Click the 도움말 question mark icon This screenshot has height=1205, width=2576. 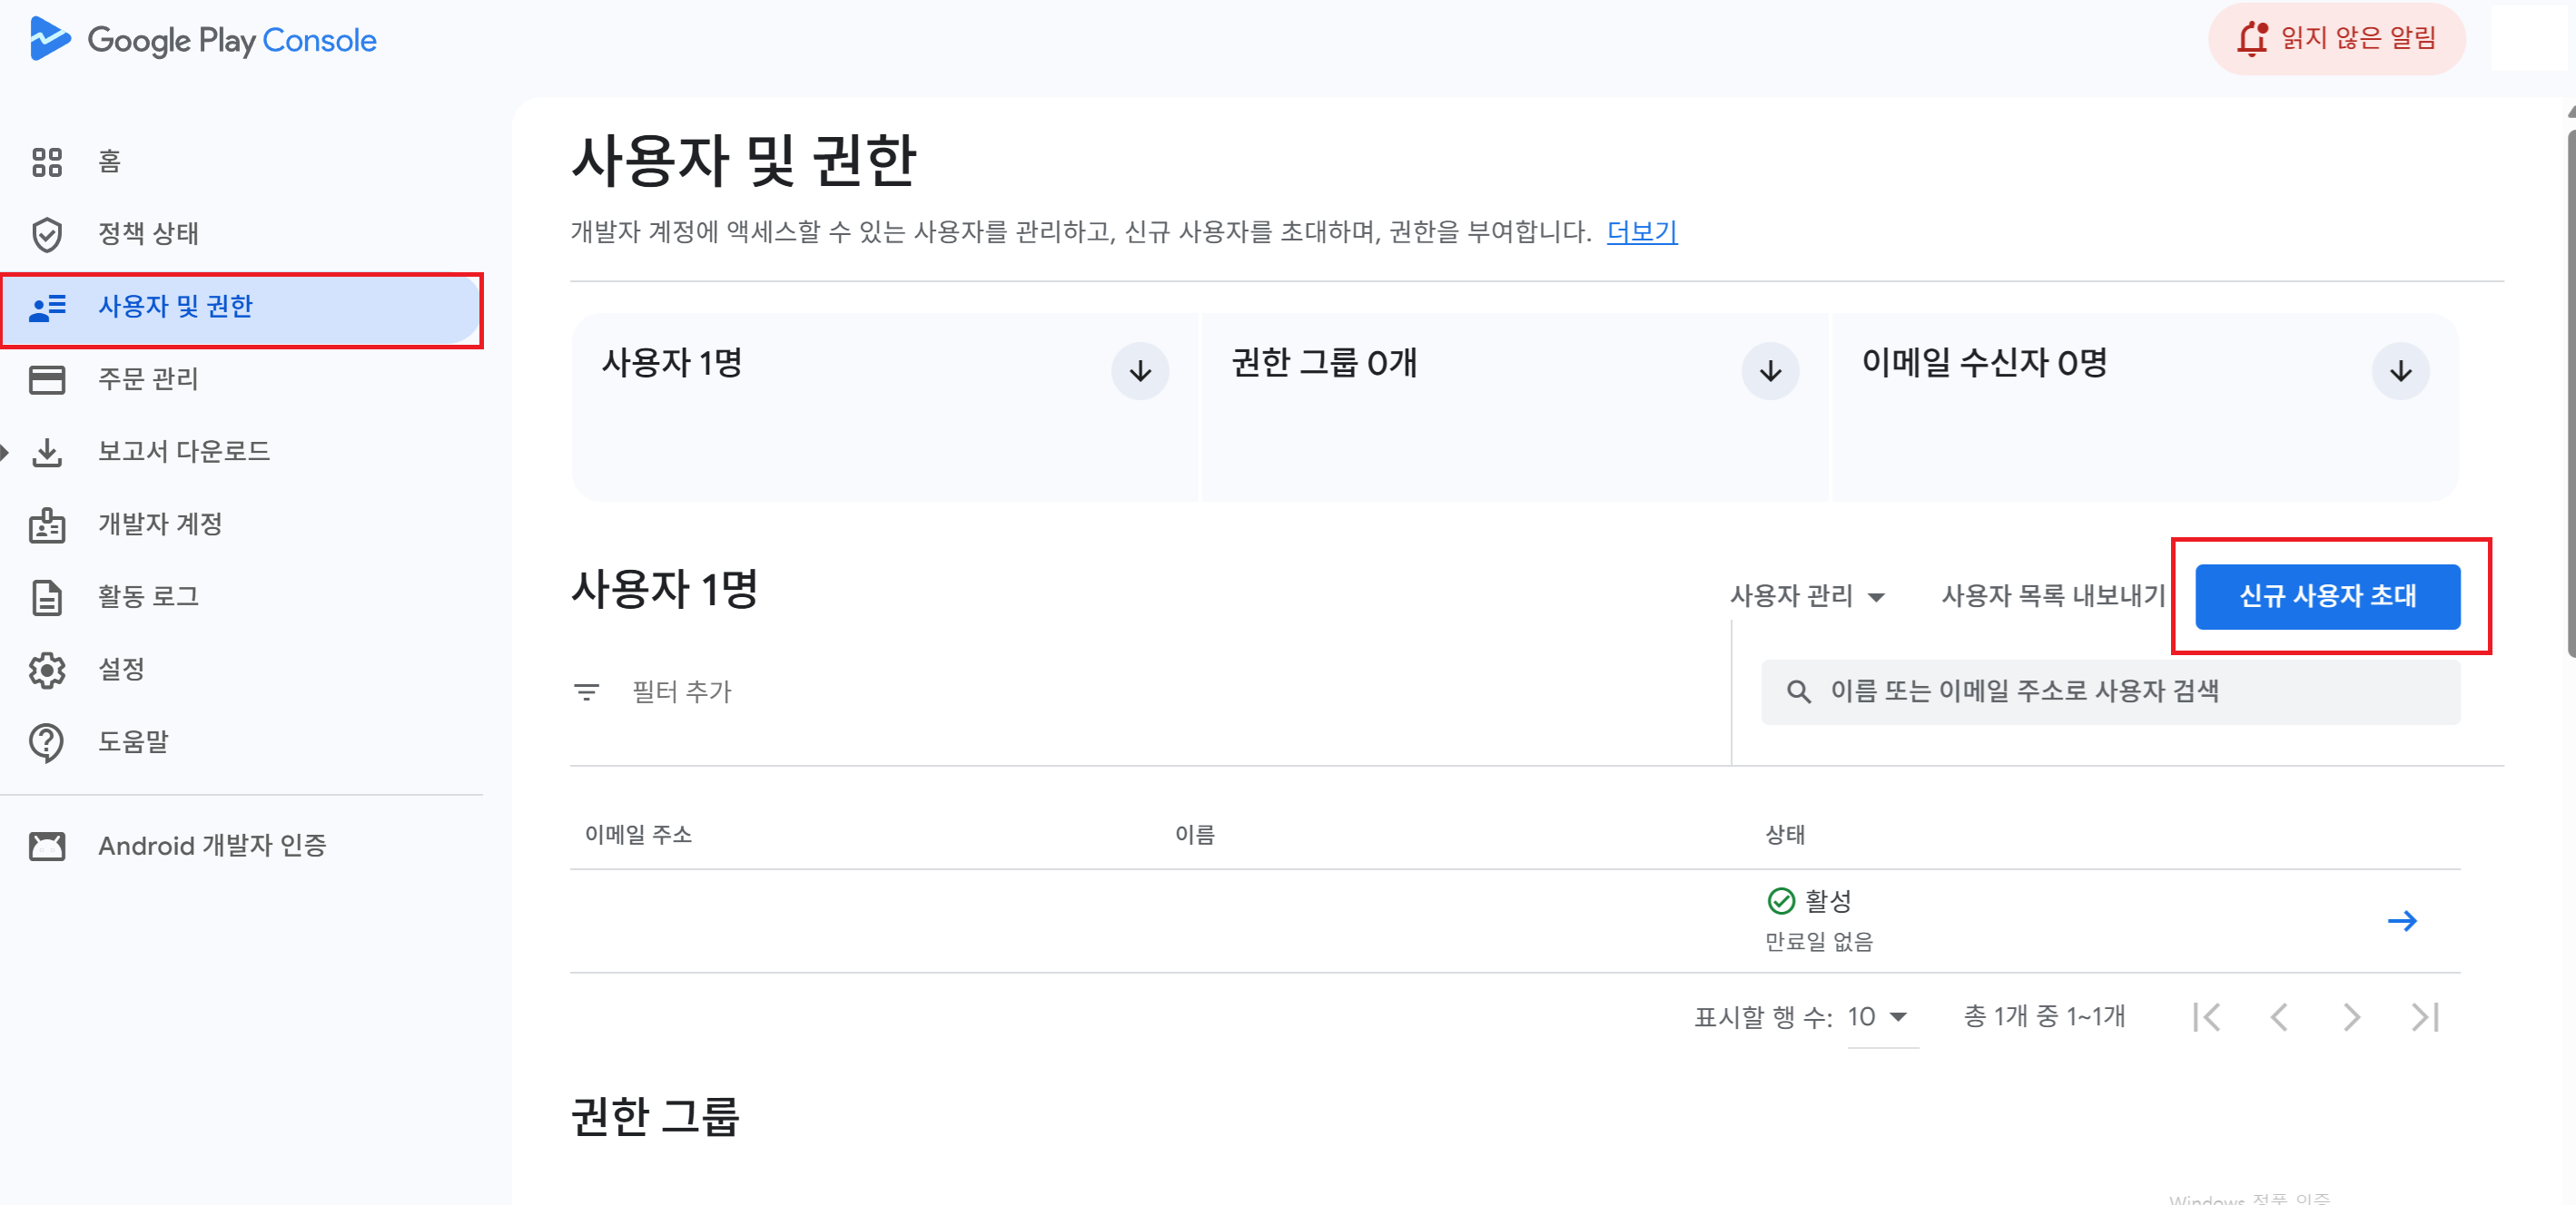(47, 742)
